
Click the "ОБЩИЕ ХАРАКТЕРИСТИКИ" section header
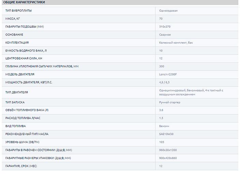click(x=24, y=2)
